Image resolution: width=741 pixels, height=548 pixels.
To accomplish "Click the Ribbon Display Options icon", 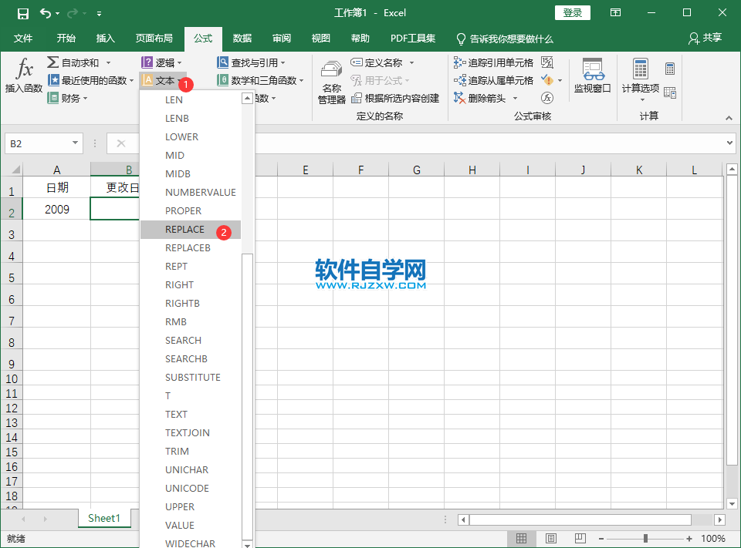I will [615, 13].
